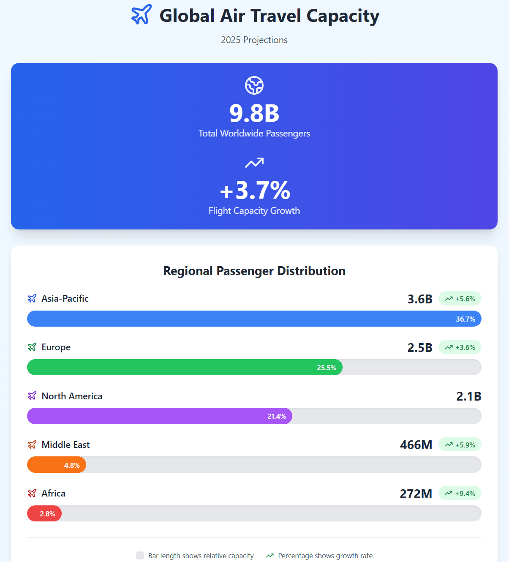Click the airplane icon beside Asia-Pacific
Image resolution: width=509 pixels, height=562 pixels.
coord(32,298)
